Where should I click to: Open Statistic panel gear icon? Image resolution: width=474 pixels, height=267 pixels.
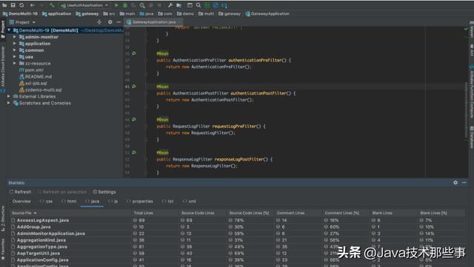coord(455,183)
